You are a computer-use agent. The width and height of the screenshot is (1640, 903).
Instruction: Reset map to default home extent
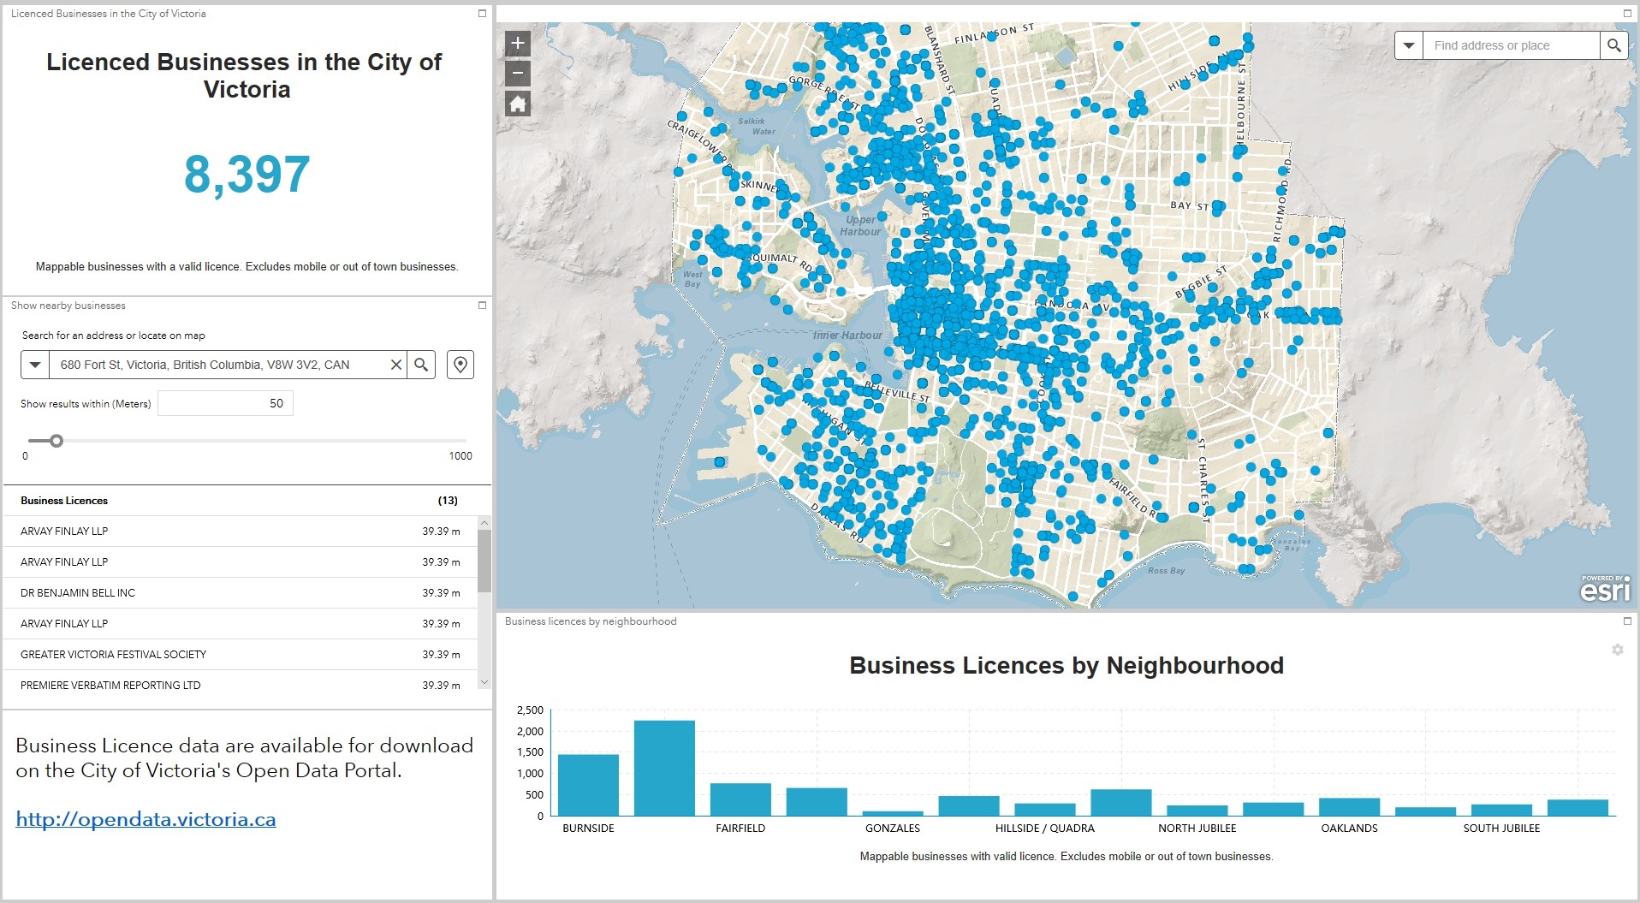517,104
